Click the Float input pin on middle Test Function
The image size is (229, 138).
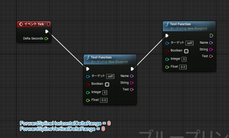(x=88, y=100)
